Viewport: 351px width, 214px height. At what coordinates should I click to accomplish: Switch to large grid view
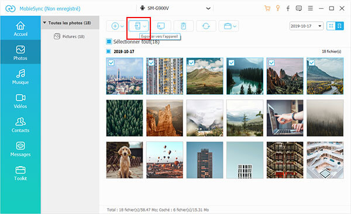coord(339,26)
